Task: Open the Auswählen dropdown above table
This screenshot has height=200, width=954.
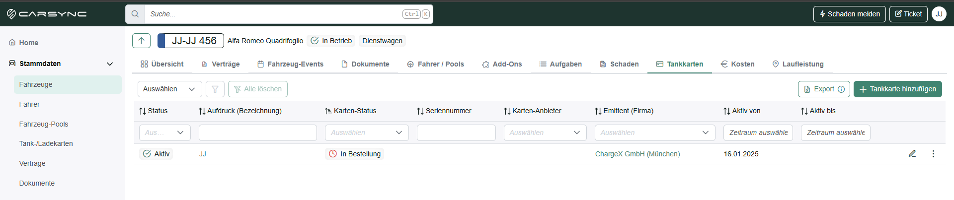Action: (x=169, y=89)
